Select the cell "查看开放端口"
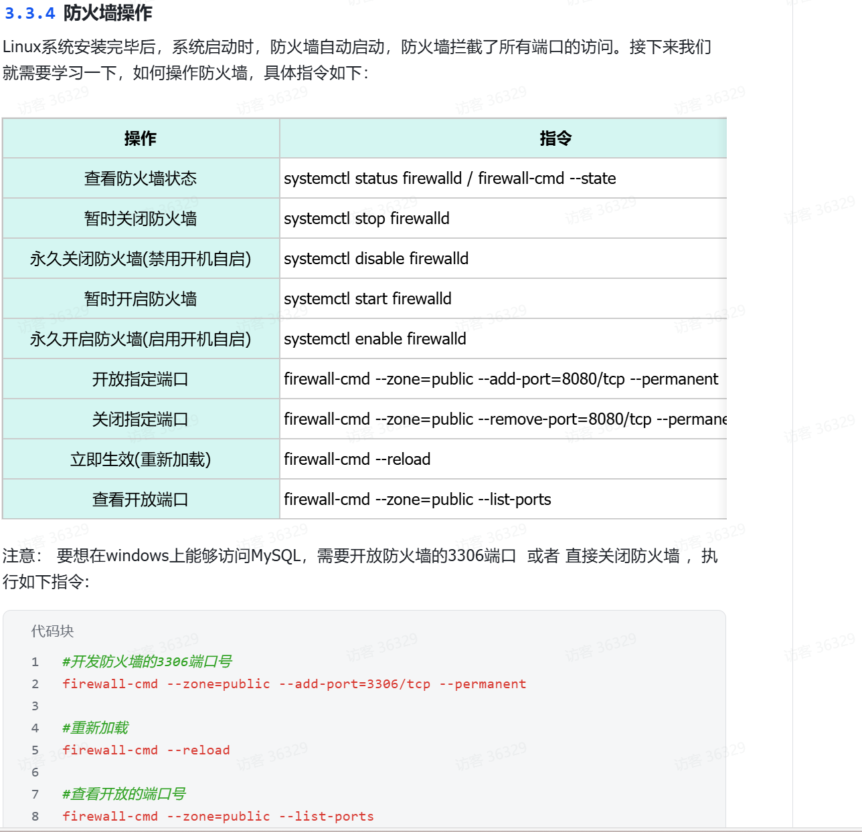This screenshot has width=862, height=832. [141, 500]
